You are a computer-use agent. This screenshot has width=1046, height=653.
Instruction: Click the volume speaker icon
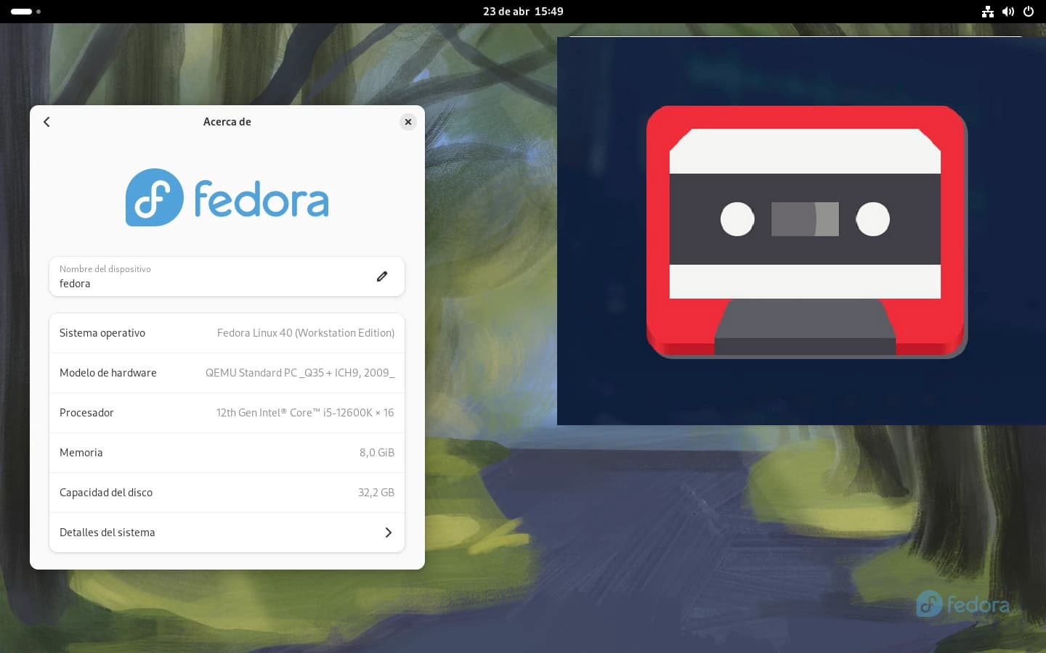coord(1008,12)
